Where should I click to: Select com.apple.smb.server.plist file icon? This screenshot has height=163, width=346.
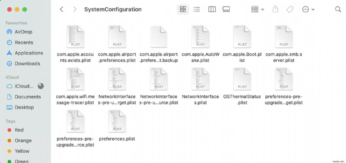[x=284, y=37]
